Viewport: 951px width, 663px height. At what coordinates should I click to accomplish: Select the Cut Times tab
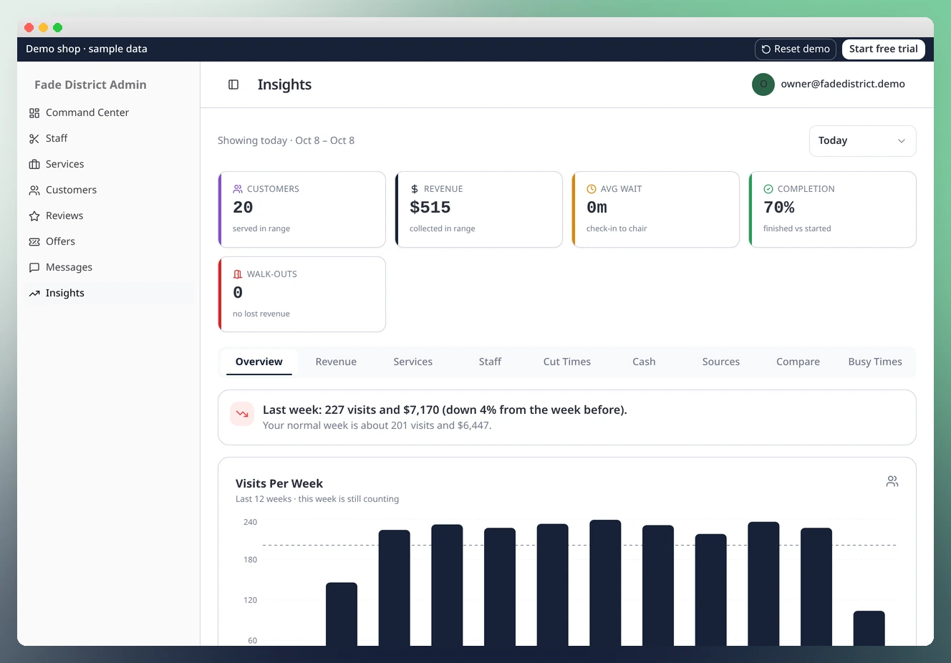[567, 362]
